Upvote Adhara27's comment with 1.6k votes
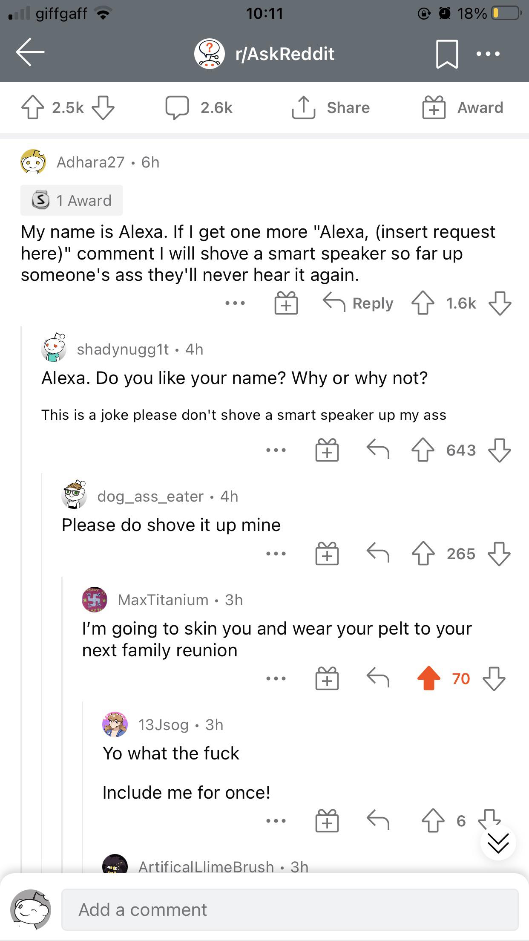This screenshot has width=529, height=941. coord(423,303)
